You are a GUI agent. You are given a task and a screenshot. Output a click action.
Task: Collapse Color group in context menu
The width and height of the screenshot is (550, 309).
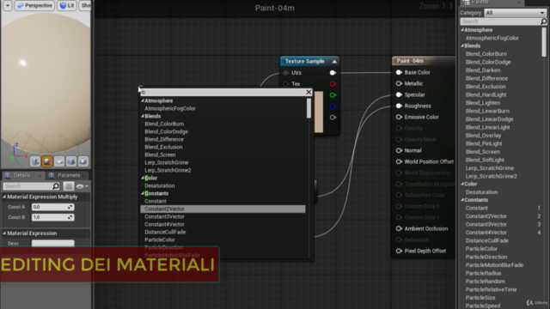coord(143,178)
